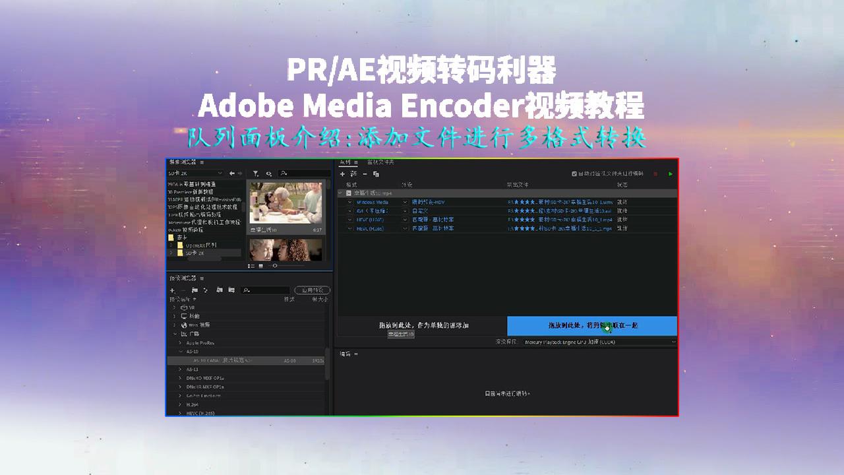Viewport: 844px width, 475px height.
Task: Click the add output icon in queue toolbar
Action: tap(353, 174)
